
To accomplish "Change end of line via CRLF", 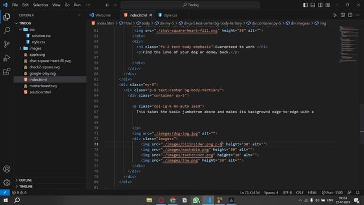I will point(300,192).
